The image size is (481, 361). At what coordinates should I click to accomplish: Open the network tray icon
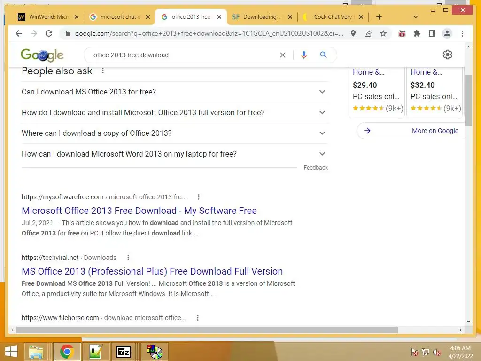pyautogui.click(x=425, y=352)
